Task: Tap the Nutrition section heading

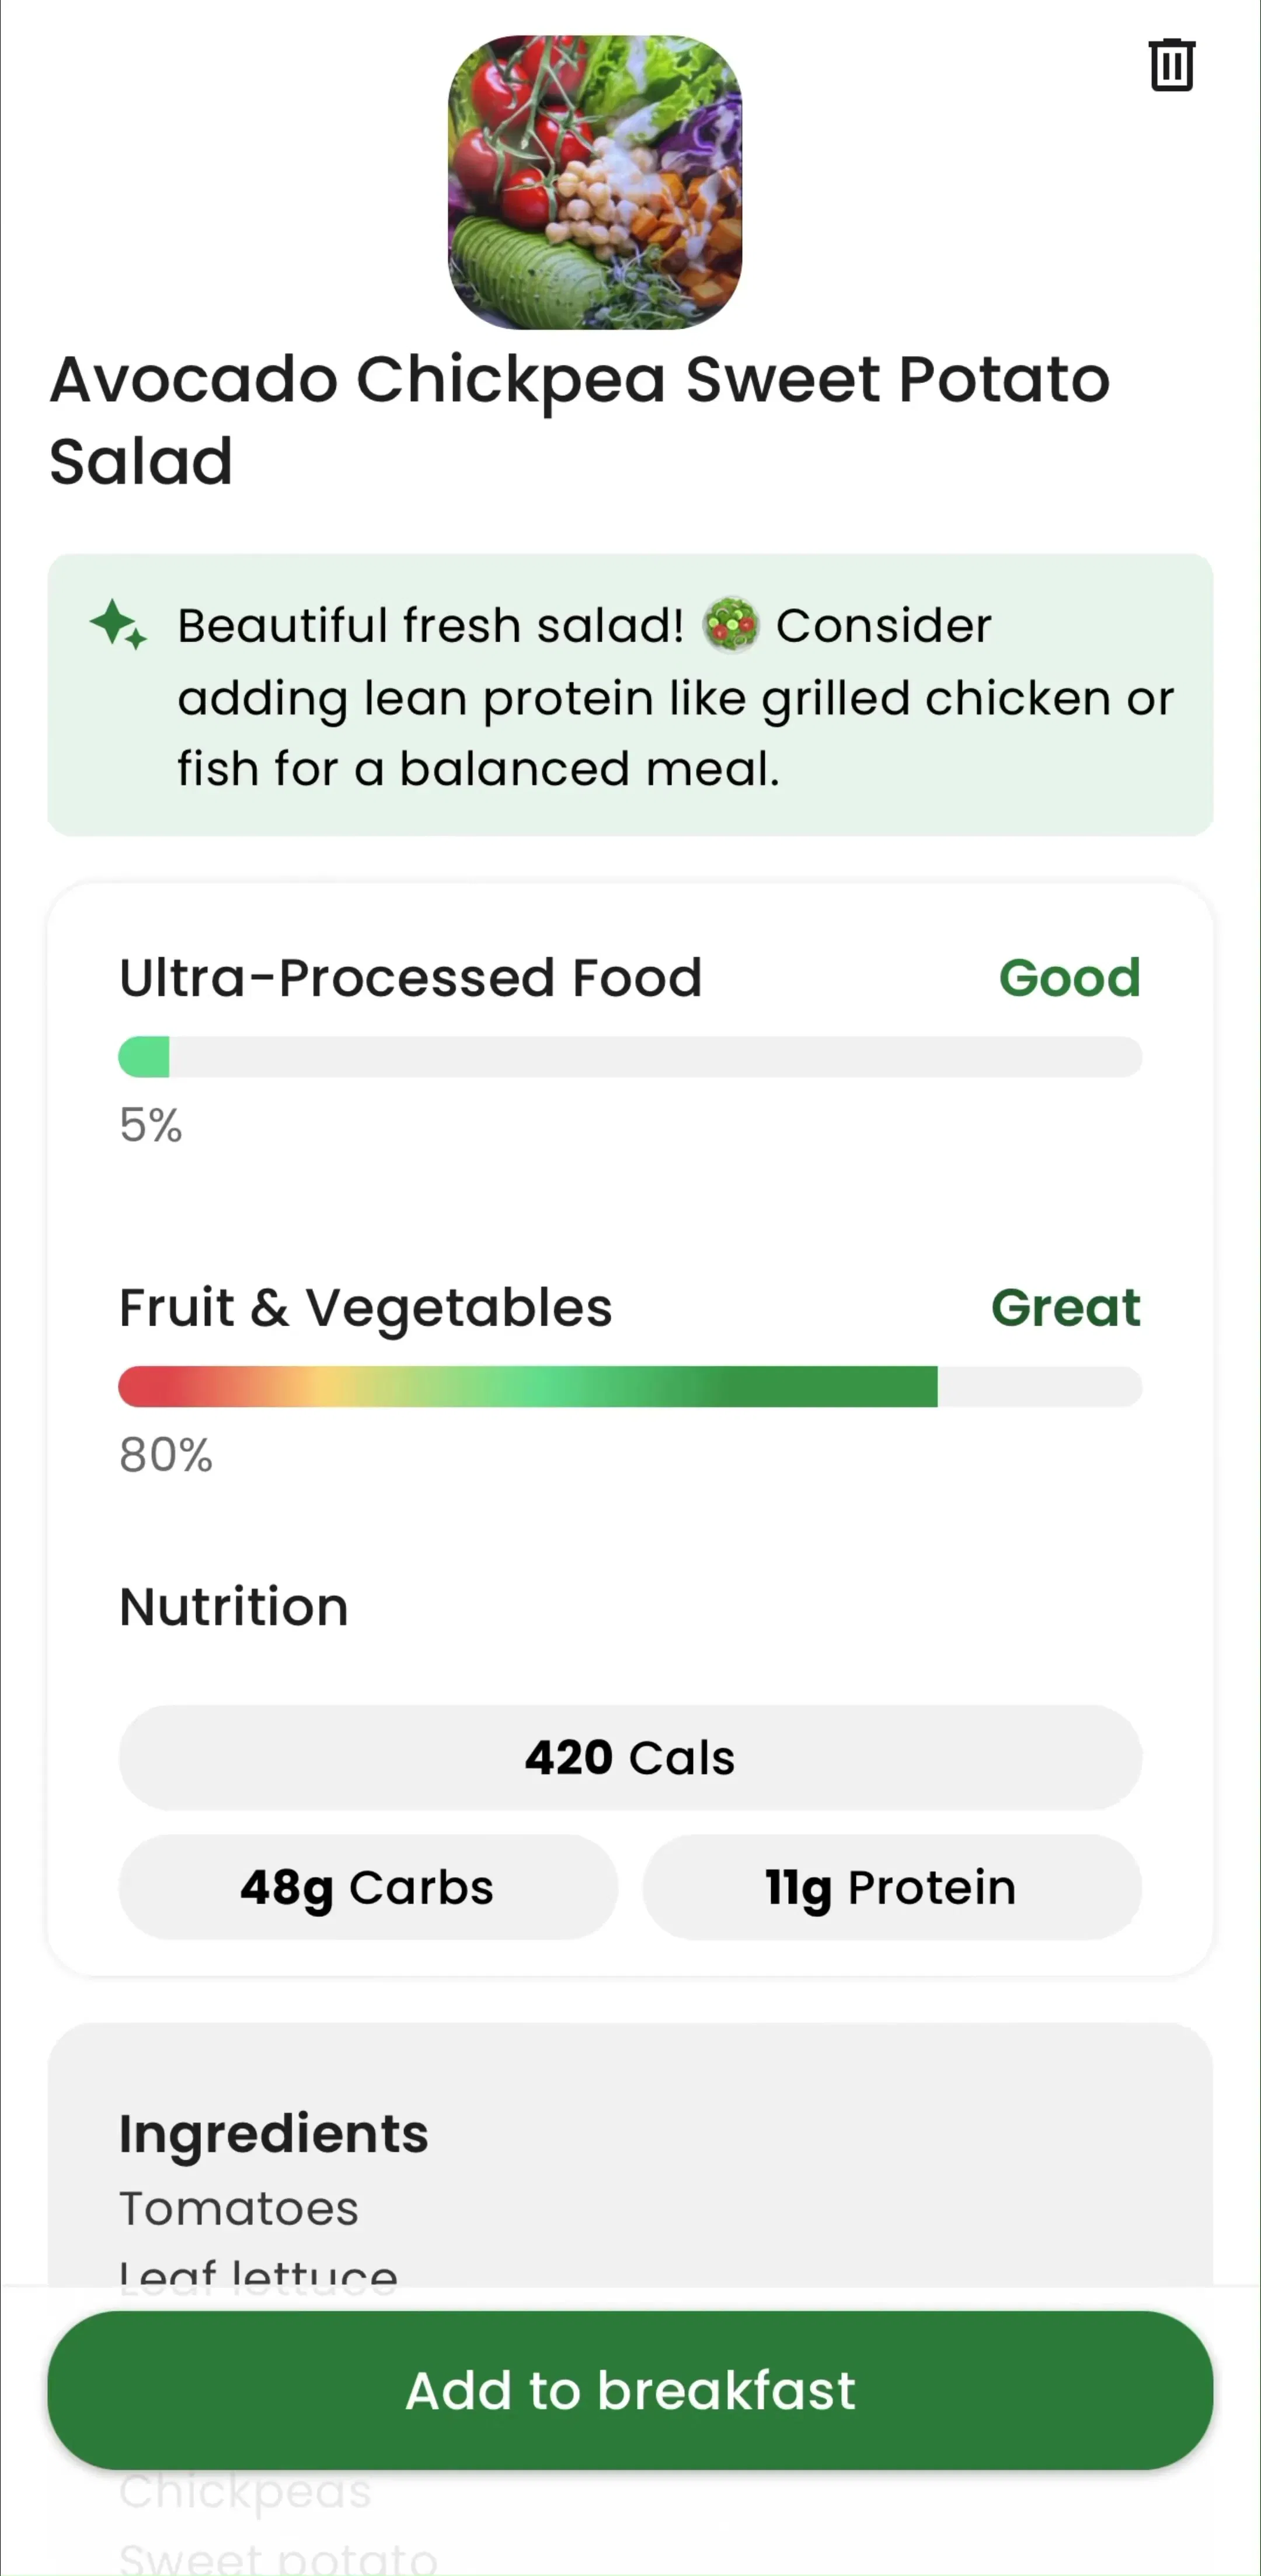Action: (x=234, y=1606)
